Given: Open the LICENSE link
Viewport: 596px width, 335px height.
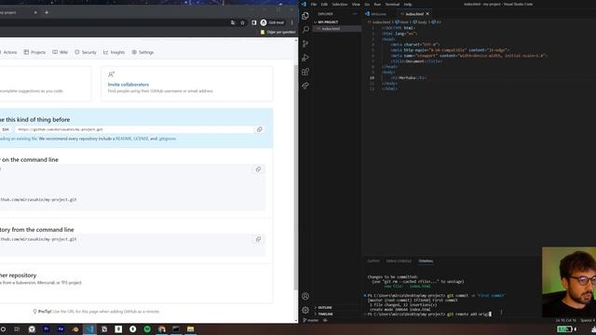Looking at the screenshot, I should click(141, 139).
